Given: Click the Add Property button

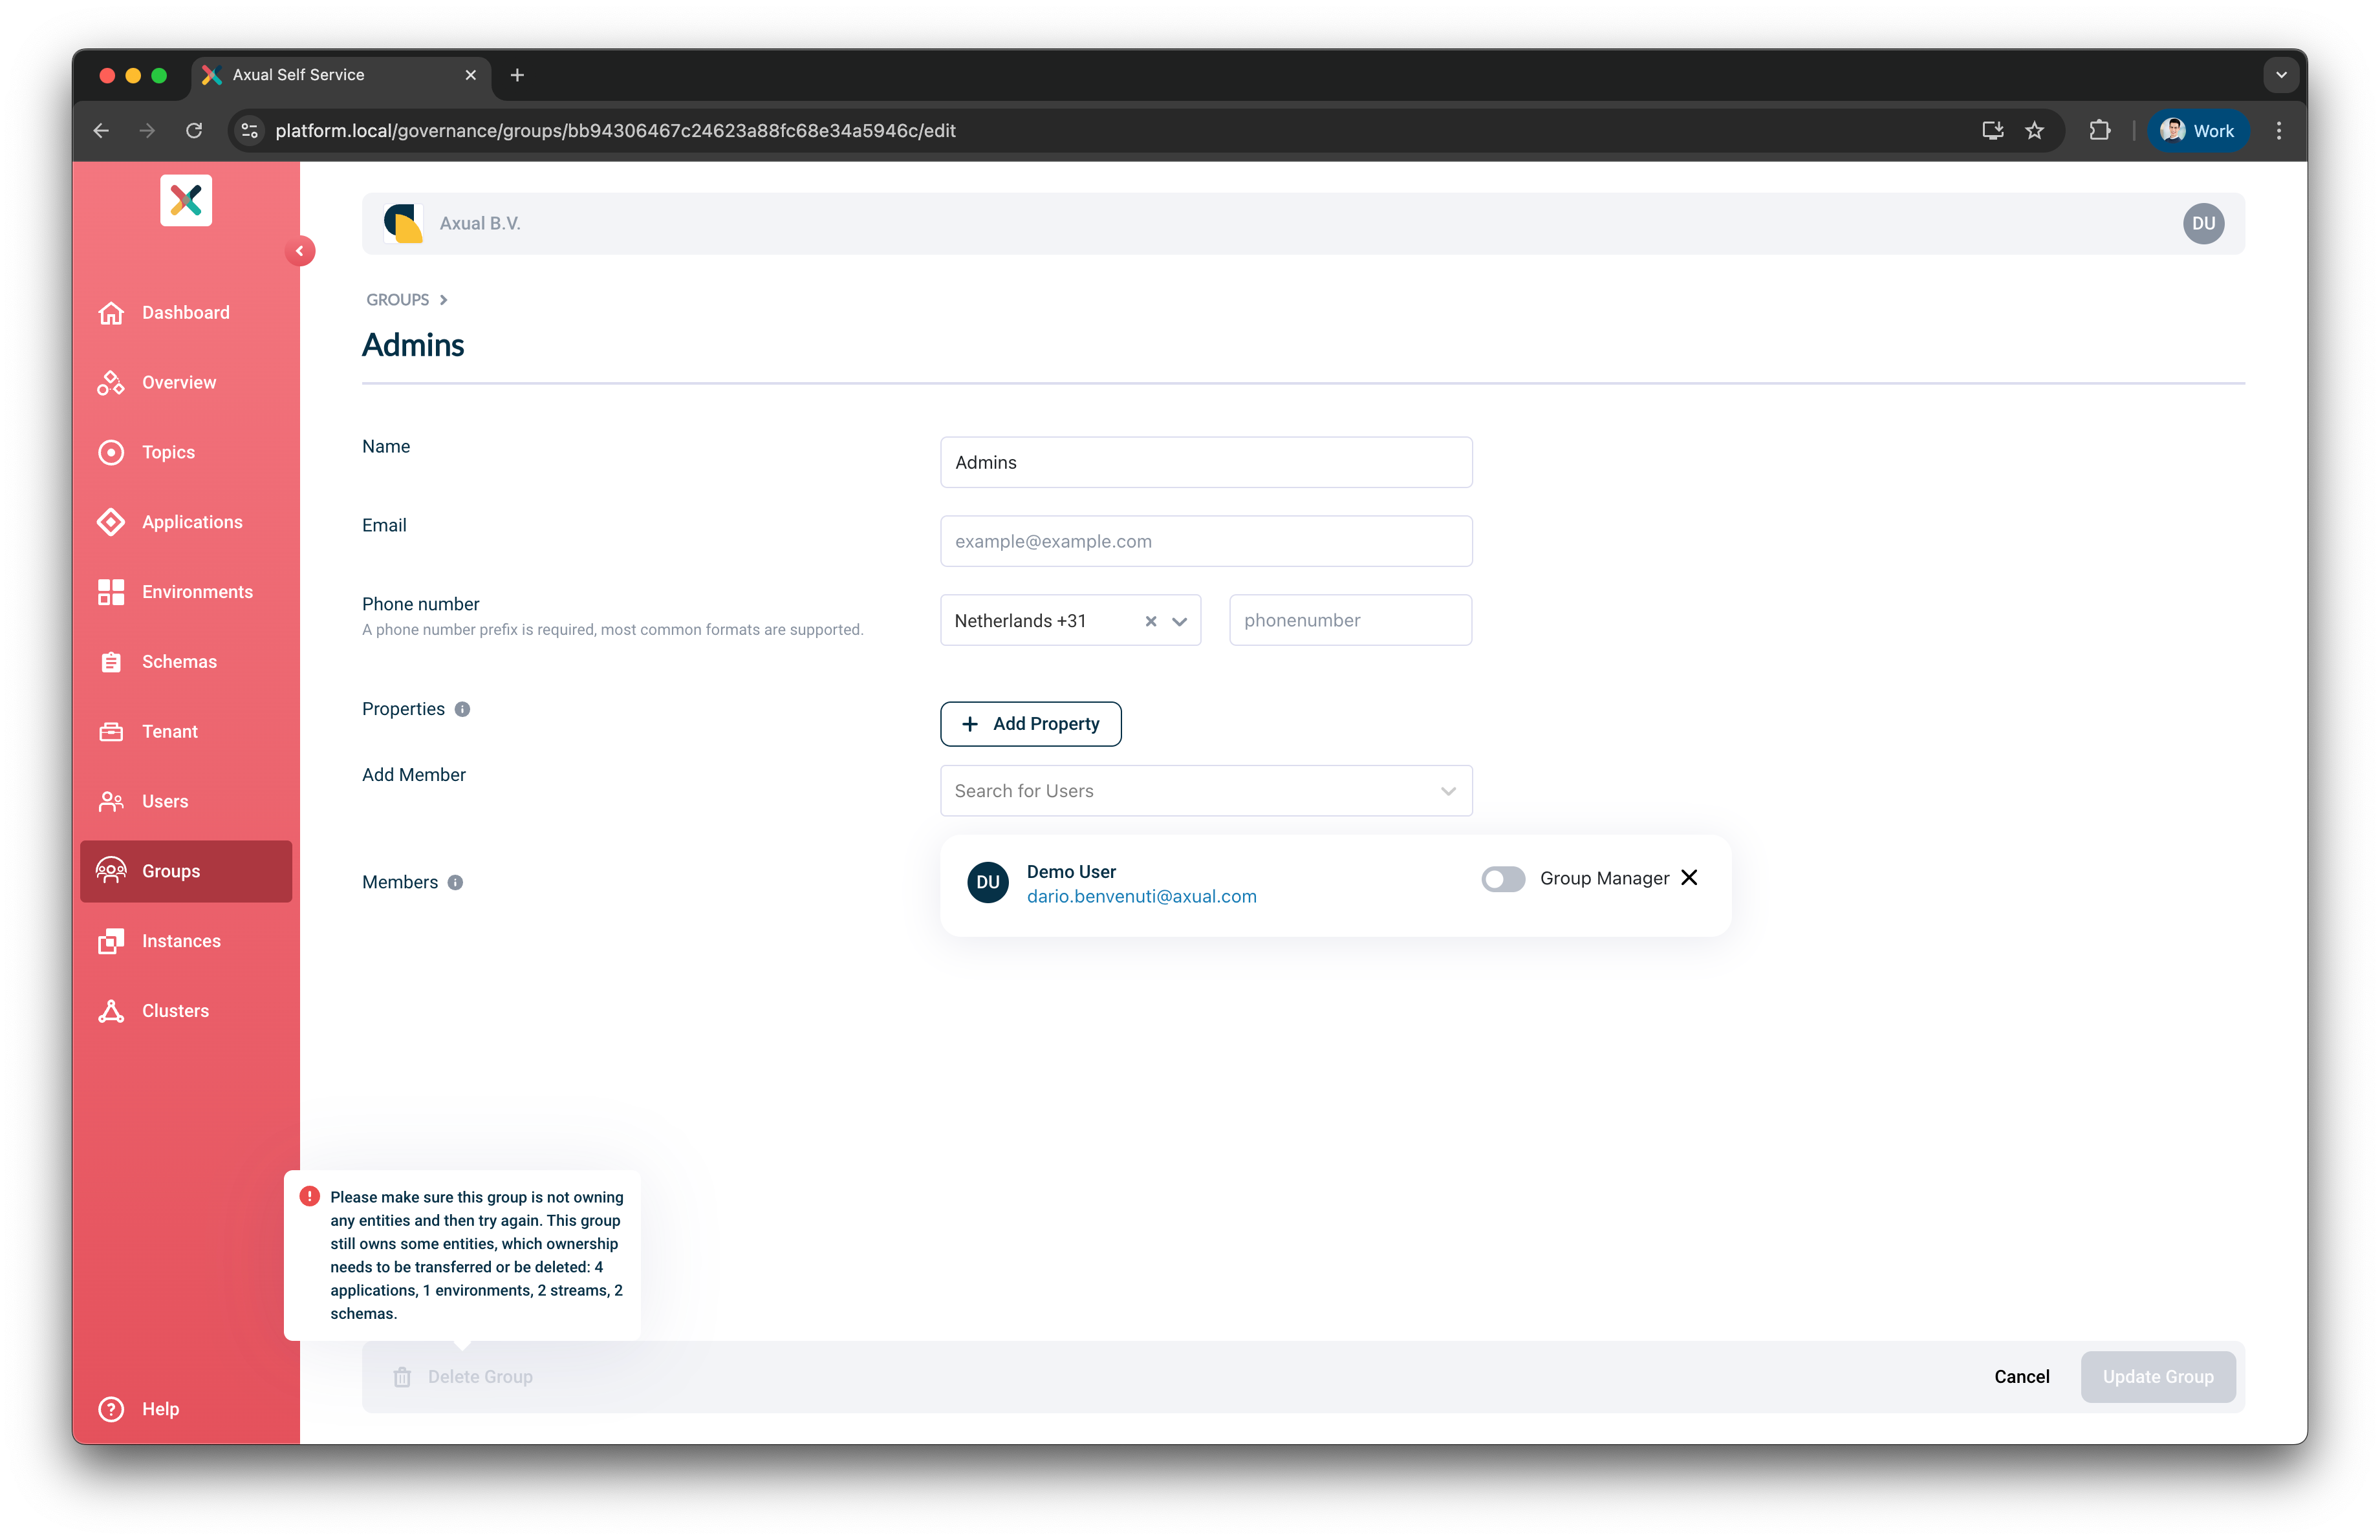Looking at the screenshot, I should [1031, 723].
